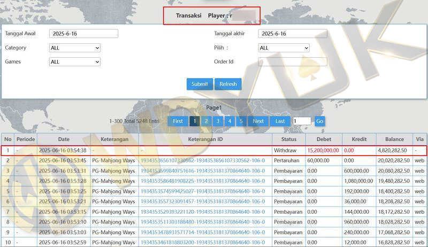Click the Next page button
Image resolution: width=428 pixels, height=247 pixels.
[258, 121]
